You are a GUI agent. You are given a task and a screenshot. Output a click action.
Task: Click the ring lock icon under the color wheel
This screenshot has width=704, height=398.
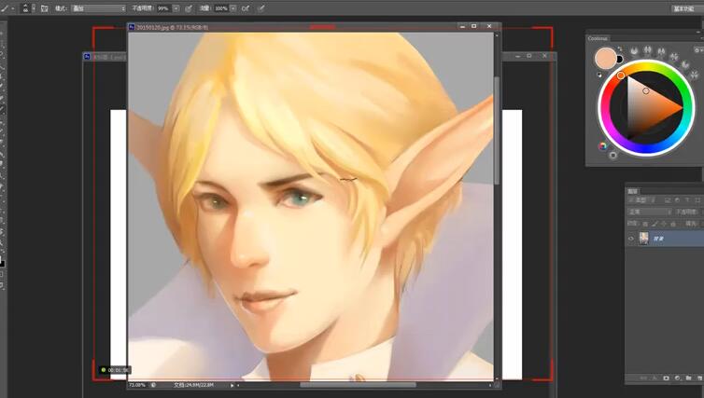point(612,155)
